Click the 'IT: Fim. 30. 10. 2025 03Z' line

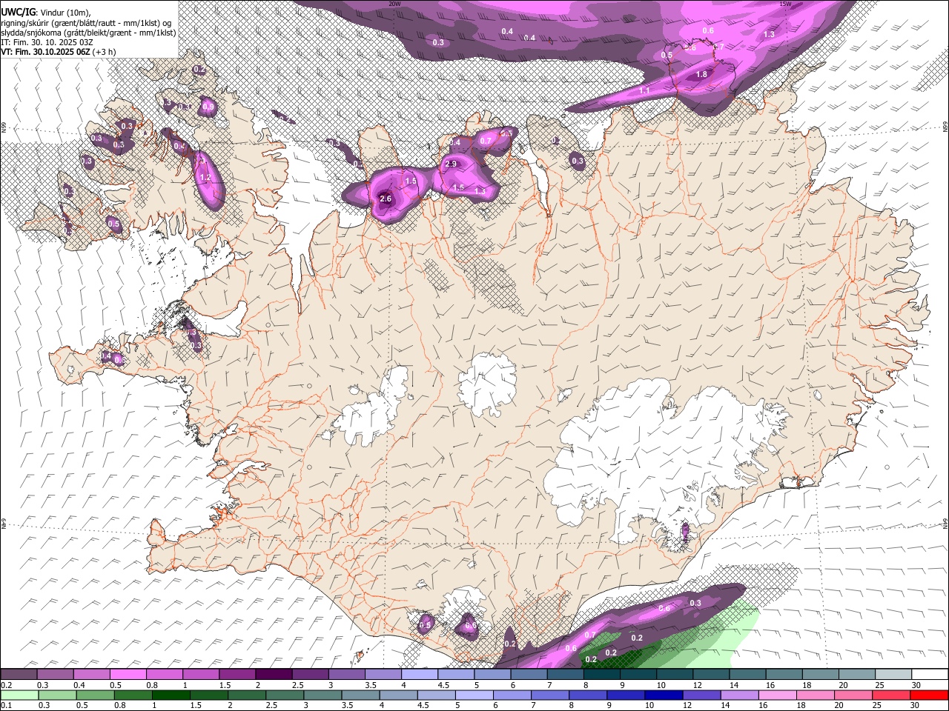tap(47, 42)
